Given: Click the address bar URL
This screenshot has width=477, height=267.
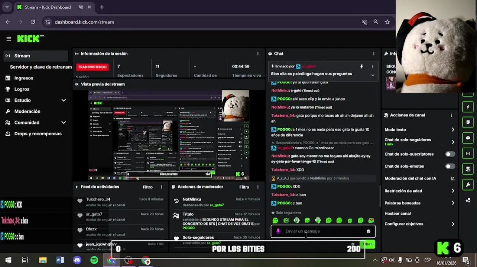Looking at the screenshot, I should point(84,22).
